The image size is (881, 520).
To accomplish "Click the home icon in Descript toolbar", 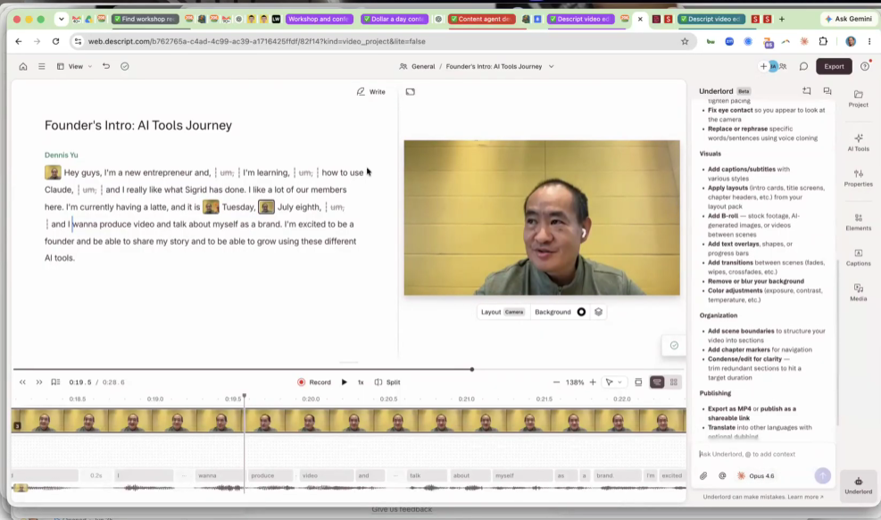I will 23,66.
